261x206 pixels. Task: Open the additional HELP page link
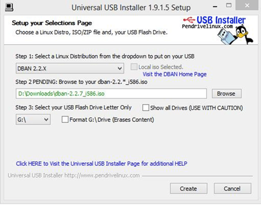102,164
